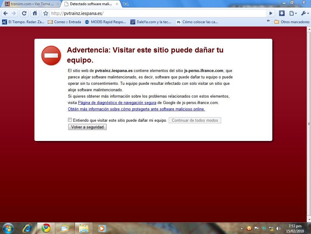Open new tab with plus button
Image resolution: width=311 pixels, height=234 pixels.
[126, 4]
